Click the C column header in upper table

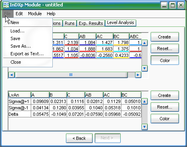[72, 36]
